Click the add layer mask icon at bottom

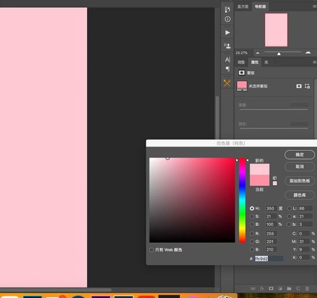(271, 289)
